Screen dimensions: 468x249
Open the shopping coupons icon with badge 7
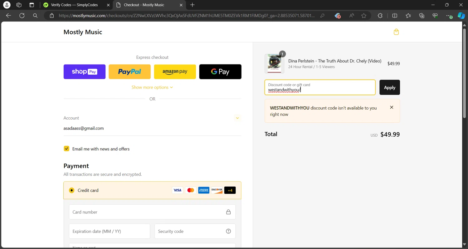click(337, 16)
